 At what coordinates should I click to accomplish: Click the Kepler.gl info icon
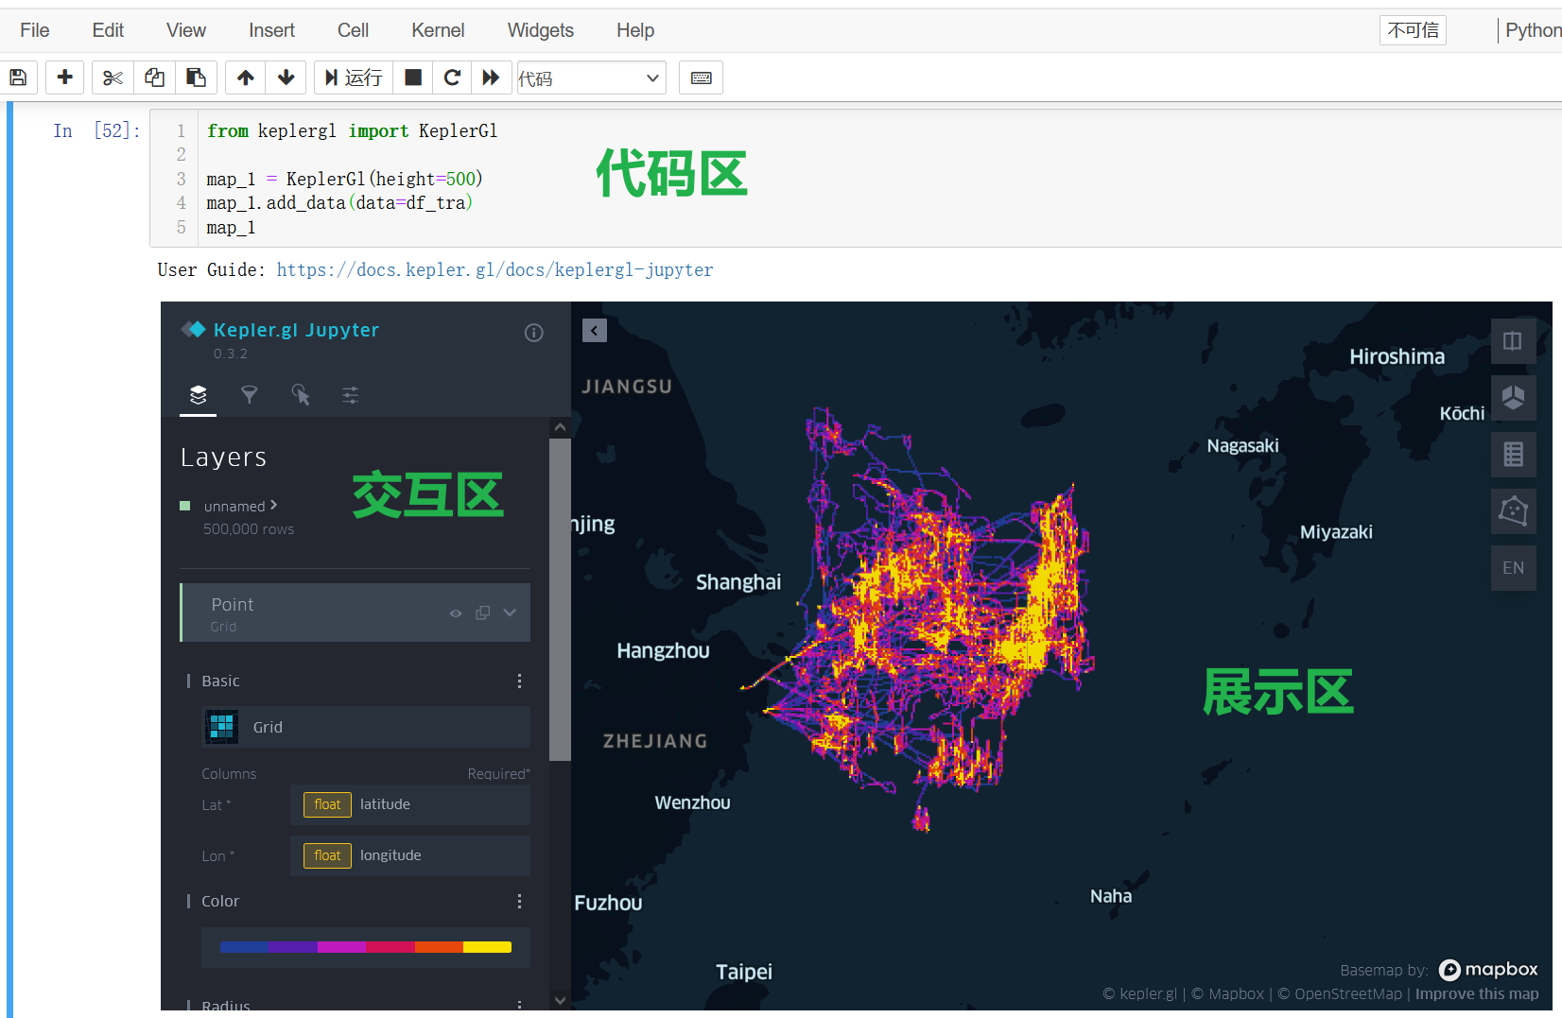533,333
